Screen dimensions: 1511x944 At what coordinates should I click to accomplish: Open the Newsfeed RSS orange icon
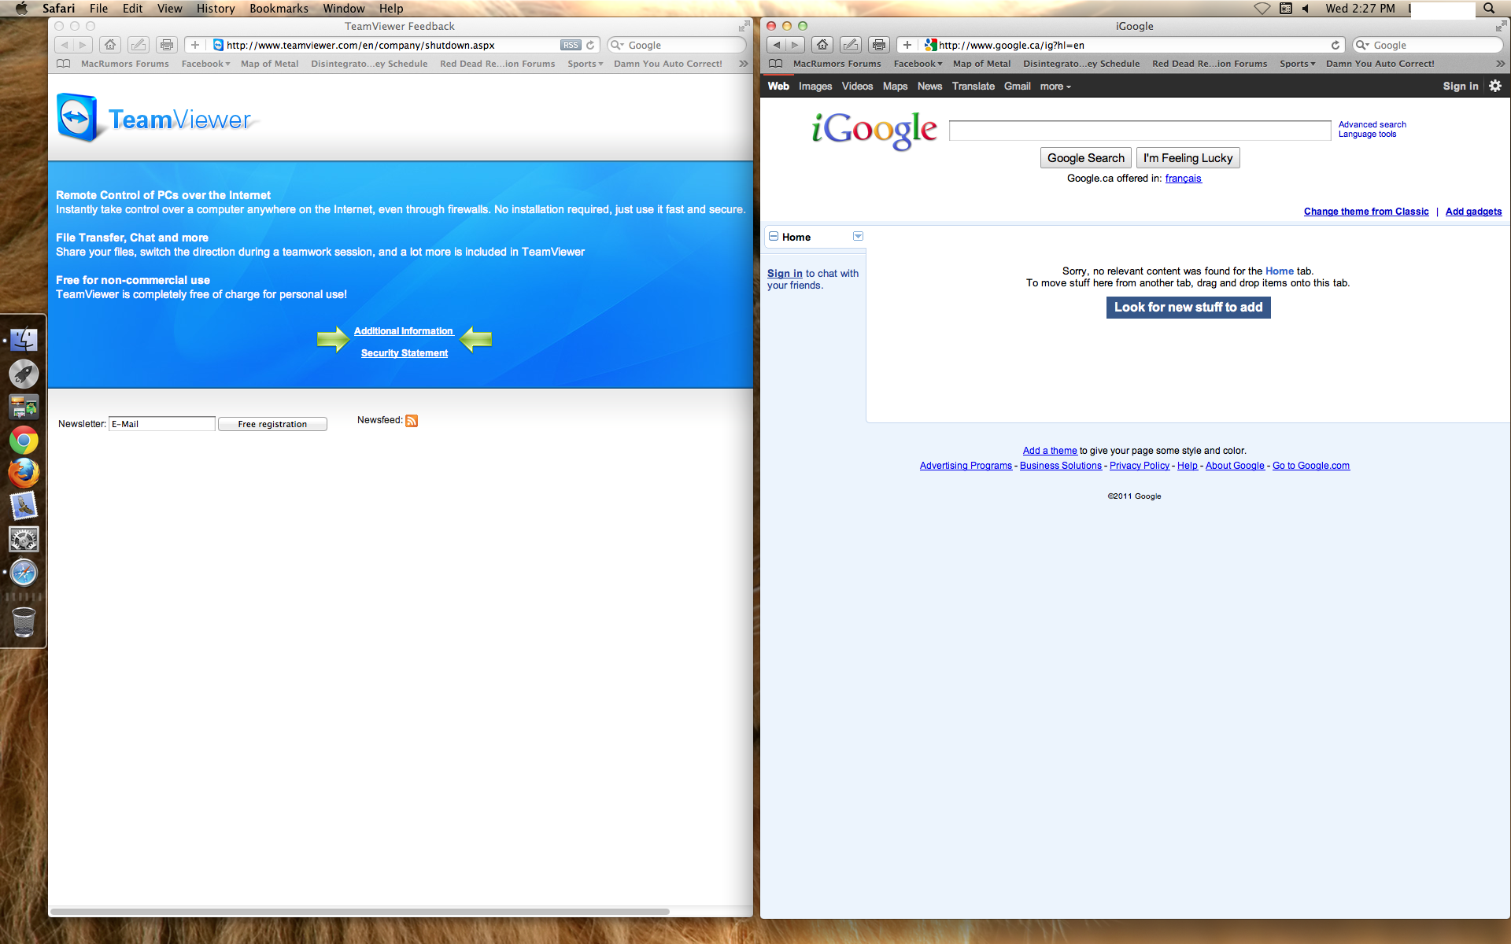point(412,421)
